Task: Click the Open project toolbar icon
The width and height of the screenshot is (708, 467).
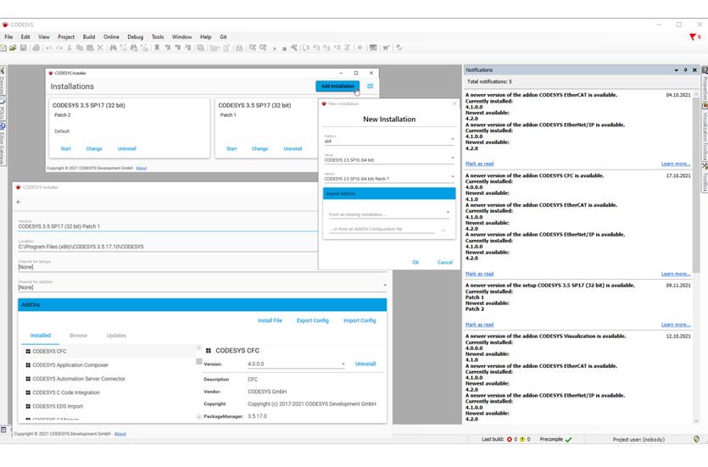Action: pos(13,47)
